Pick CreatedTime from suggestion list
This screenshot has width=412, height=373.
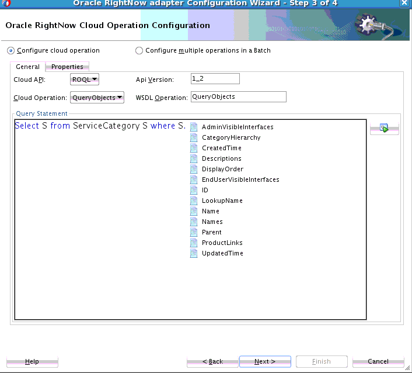point(222,148)
